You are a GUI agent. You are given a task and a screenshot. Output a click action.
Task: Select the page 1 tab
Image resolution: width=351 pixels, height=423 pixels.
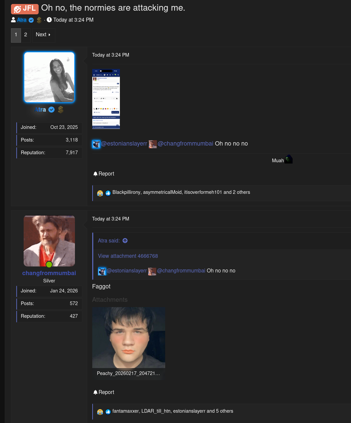(16, 35)
